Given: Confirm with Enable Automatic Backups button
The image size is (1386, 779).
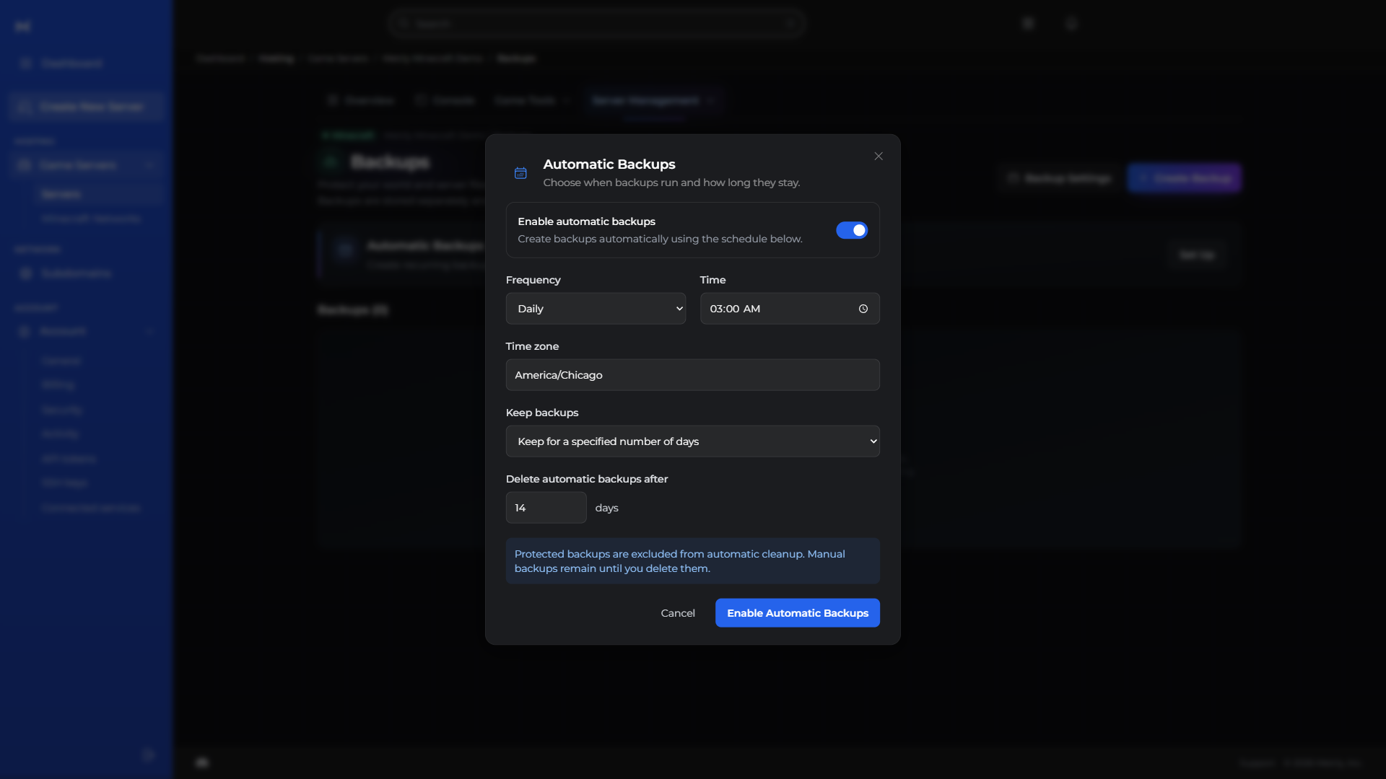Looking at the screenshot, I should [798, 613].
